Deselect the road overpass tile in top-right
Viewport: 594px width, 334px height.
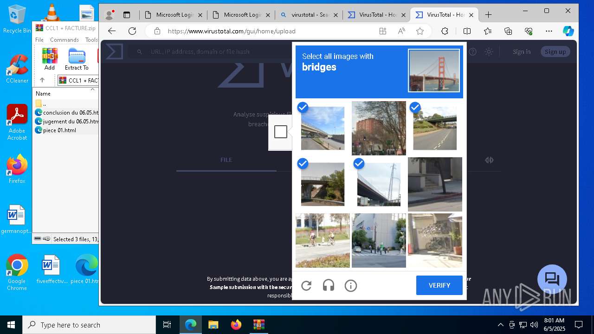435,128
